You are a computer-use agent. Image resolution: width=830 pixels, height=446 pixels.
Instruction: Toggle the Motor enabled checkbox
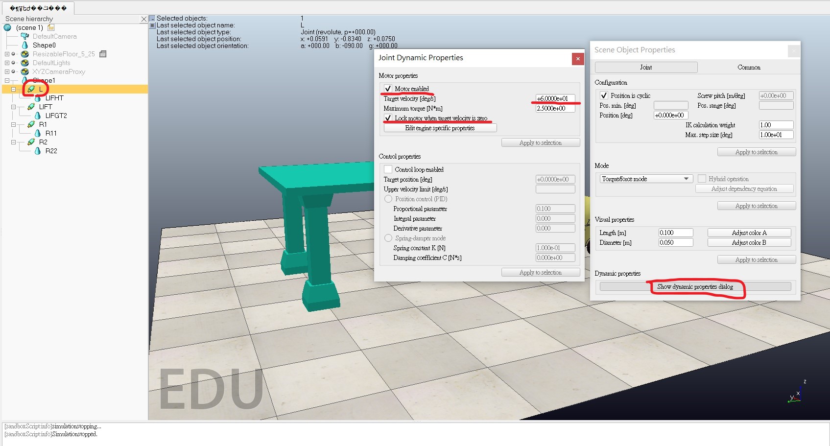point(388,89)
